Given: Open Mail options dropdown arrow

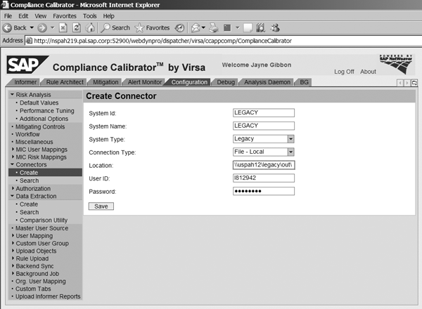Looking at the screenshot, I should [x=203, y=27].
